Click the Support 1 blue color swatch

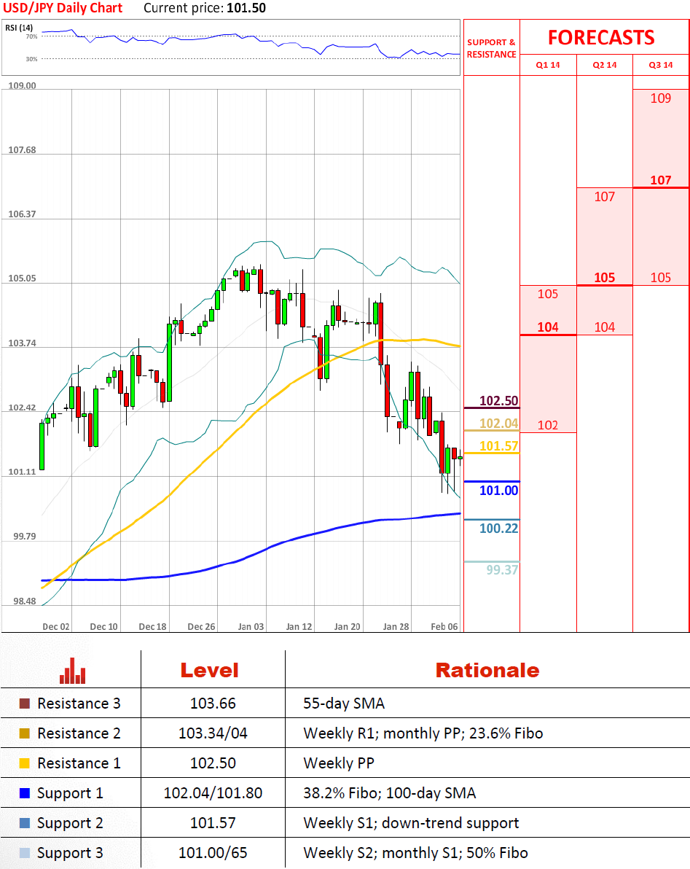tap(24, 793)
